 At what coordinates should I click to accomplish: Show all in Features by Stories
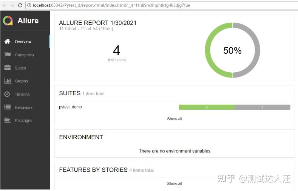174,183
